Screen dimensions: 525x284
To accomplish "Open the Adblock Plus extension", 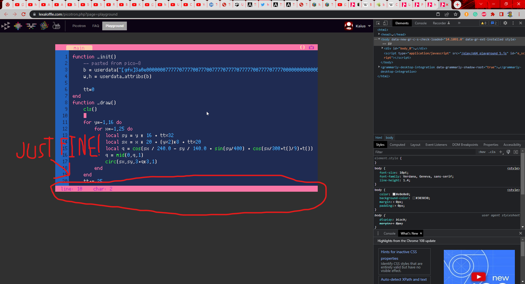I will point(484,14).
